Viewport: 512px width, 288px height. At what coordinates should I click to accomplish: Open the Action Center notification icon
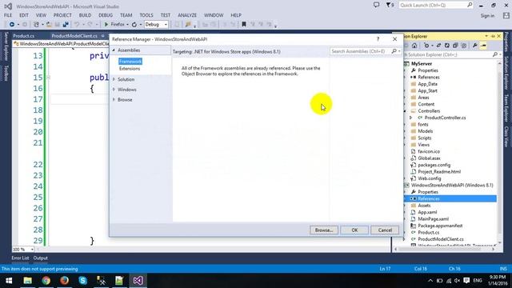[466, 281]
